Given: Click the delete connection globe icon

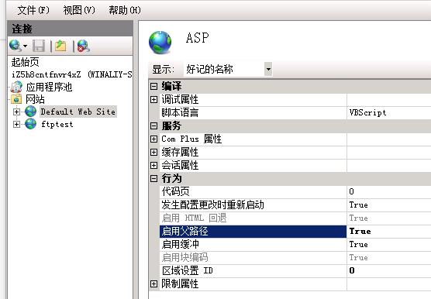Looking at the screenshot, I should tap(83, 46).
